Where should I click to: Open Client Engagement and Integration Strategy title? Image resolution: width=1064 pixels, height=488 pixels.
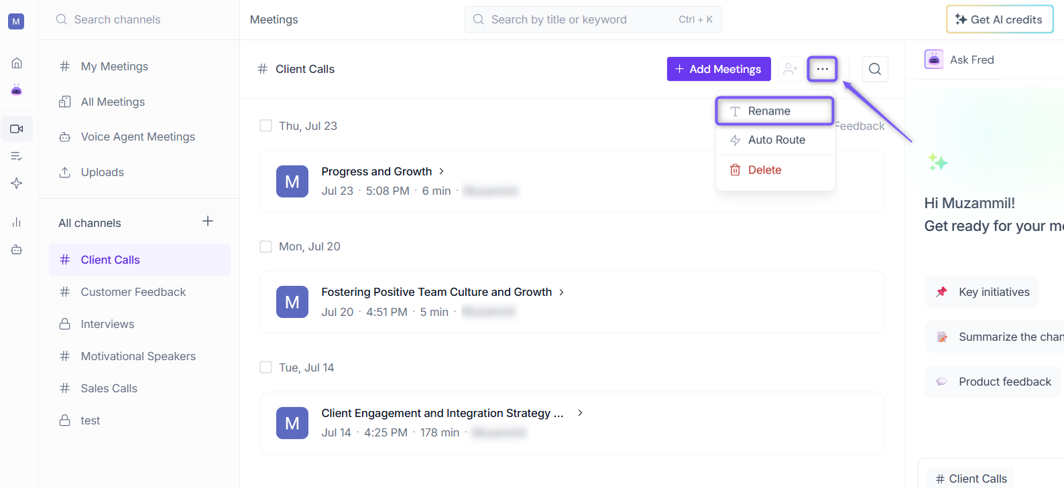coord(442,413)
